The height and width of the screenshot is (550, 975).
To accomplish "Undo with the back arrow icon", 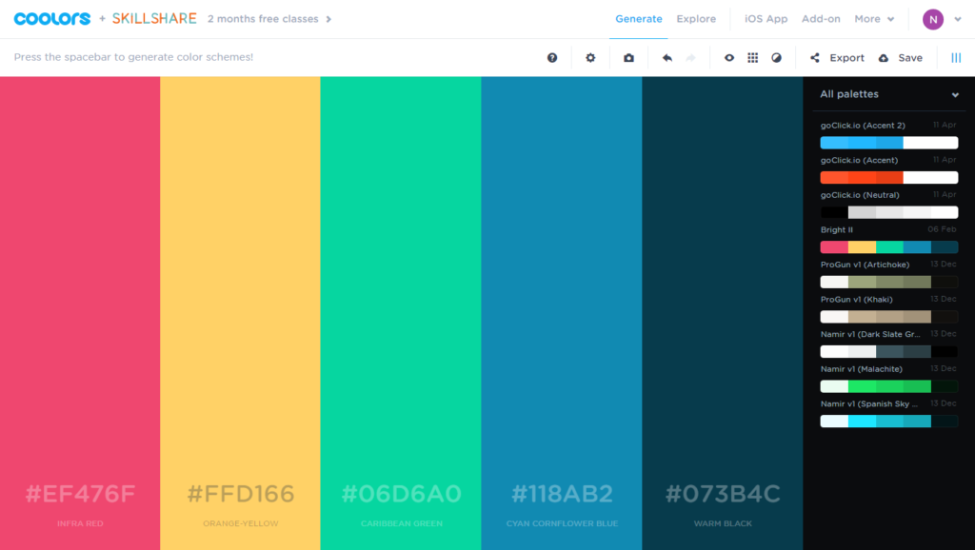I will pos(667,58).
